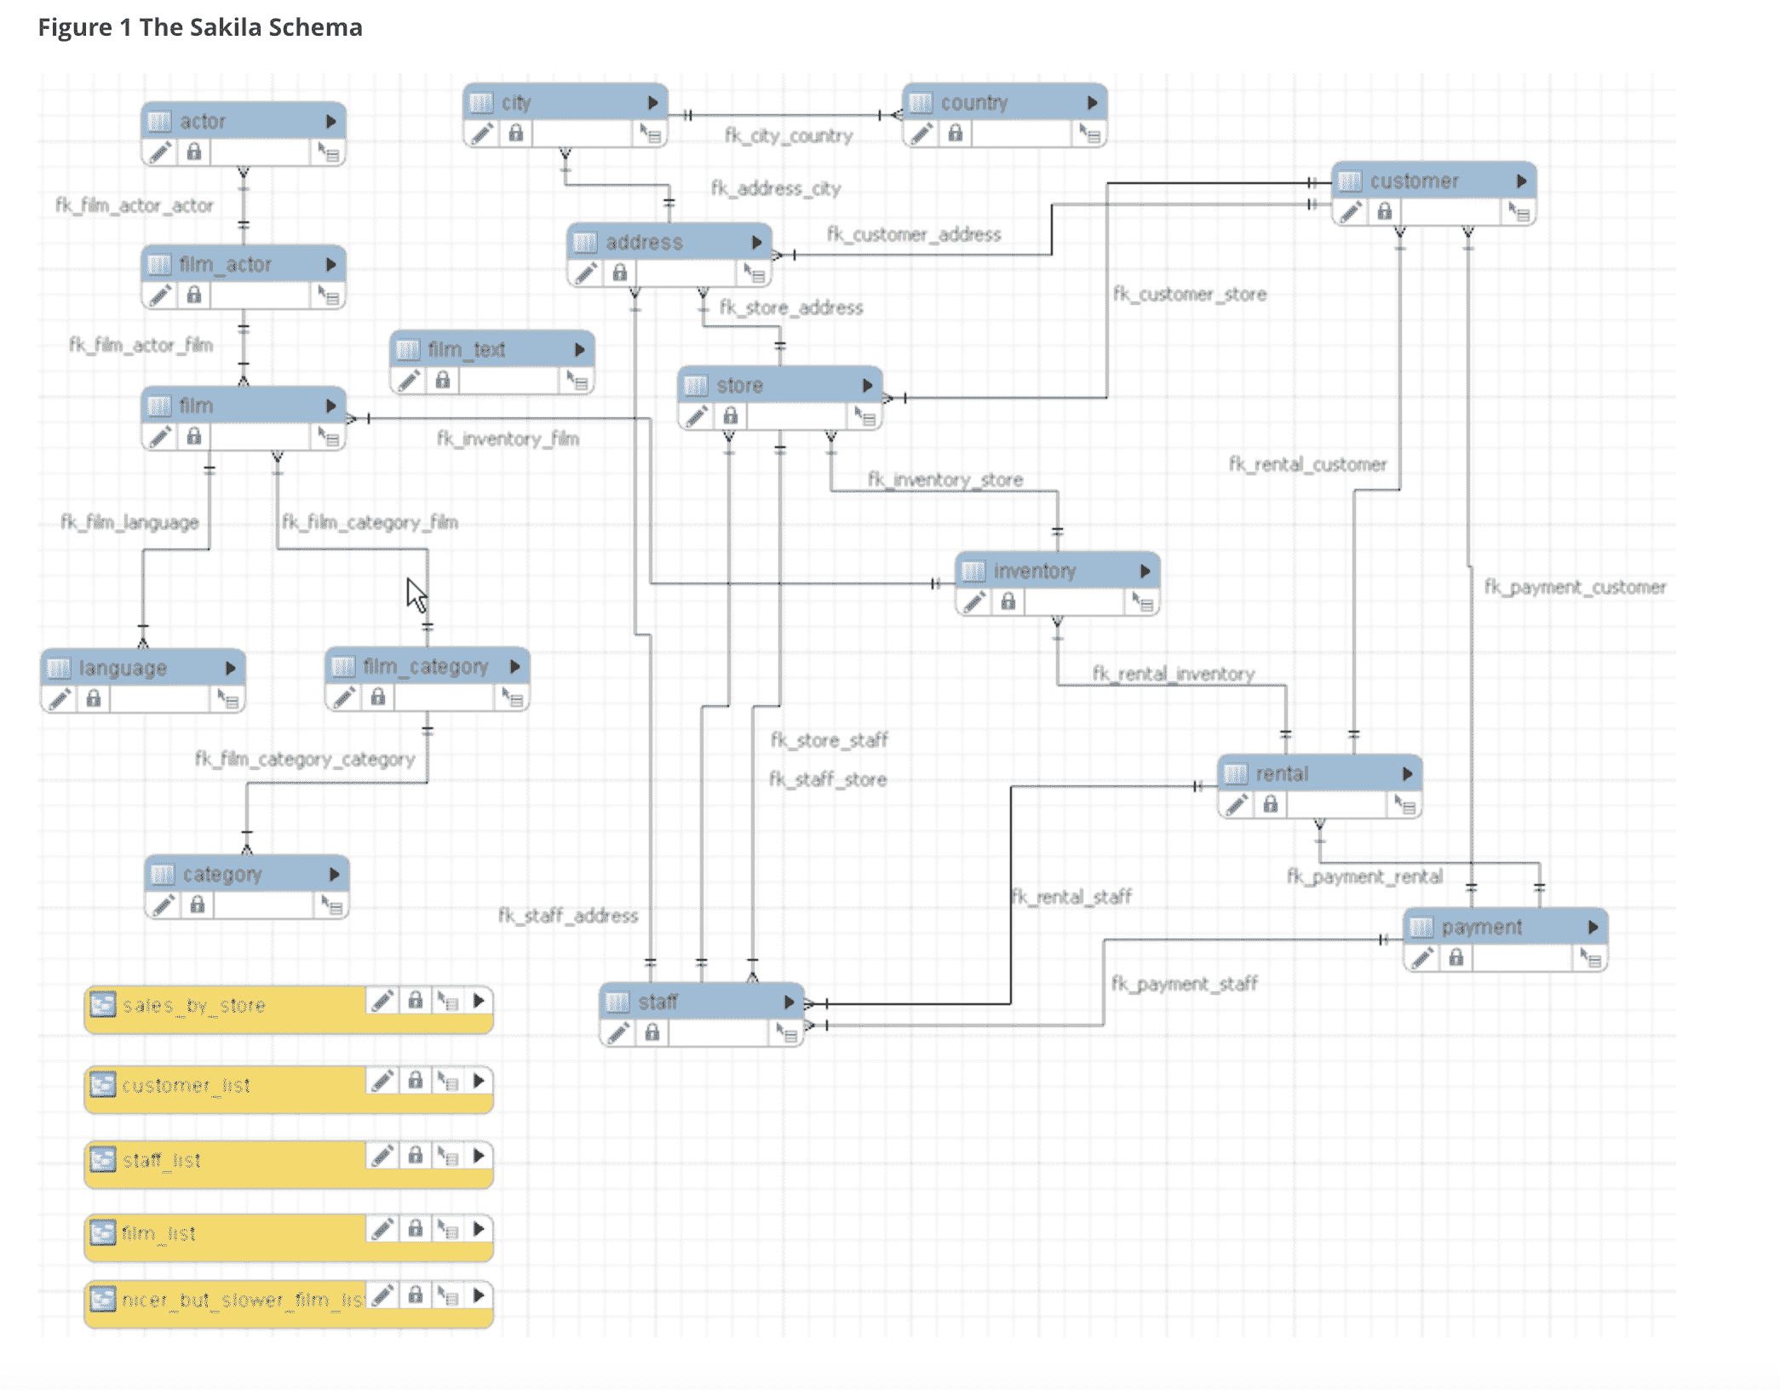Click the table icon beside the rental title
Screen dimensions: 1780x1390
(x=1236, y=773)
